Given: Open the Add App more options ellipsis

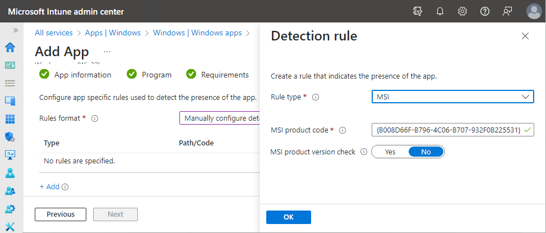Looking at the screenshot, I should [x=107, y=52].
